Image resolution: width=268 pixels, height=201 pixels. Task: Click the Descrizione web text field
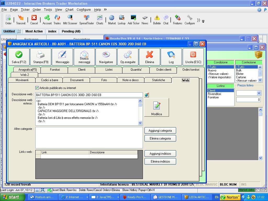(x=89, y=95)
